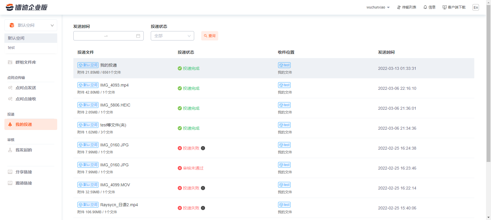Expand the wuchunxiao user dropdown
Screen dimensions: 491x220
378,7
